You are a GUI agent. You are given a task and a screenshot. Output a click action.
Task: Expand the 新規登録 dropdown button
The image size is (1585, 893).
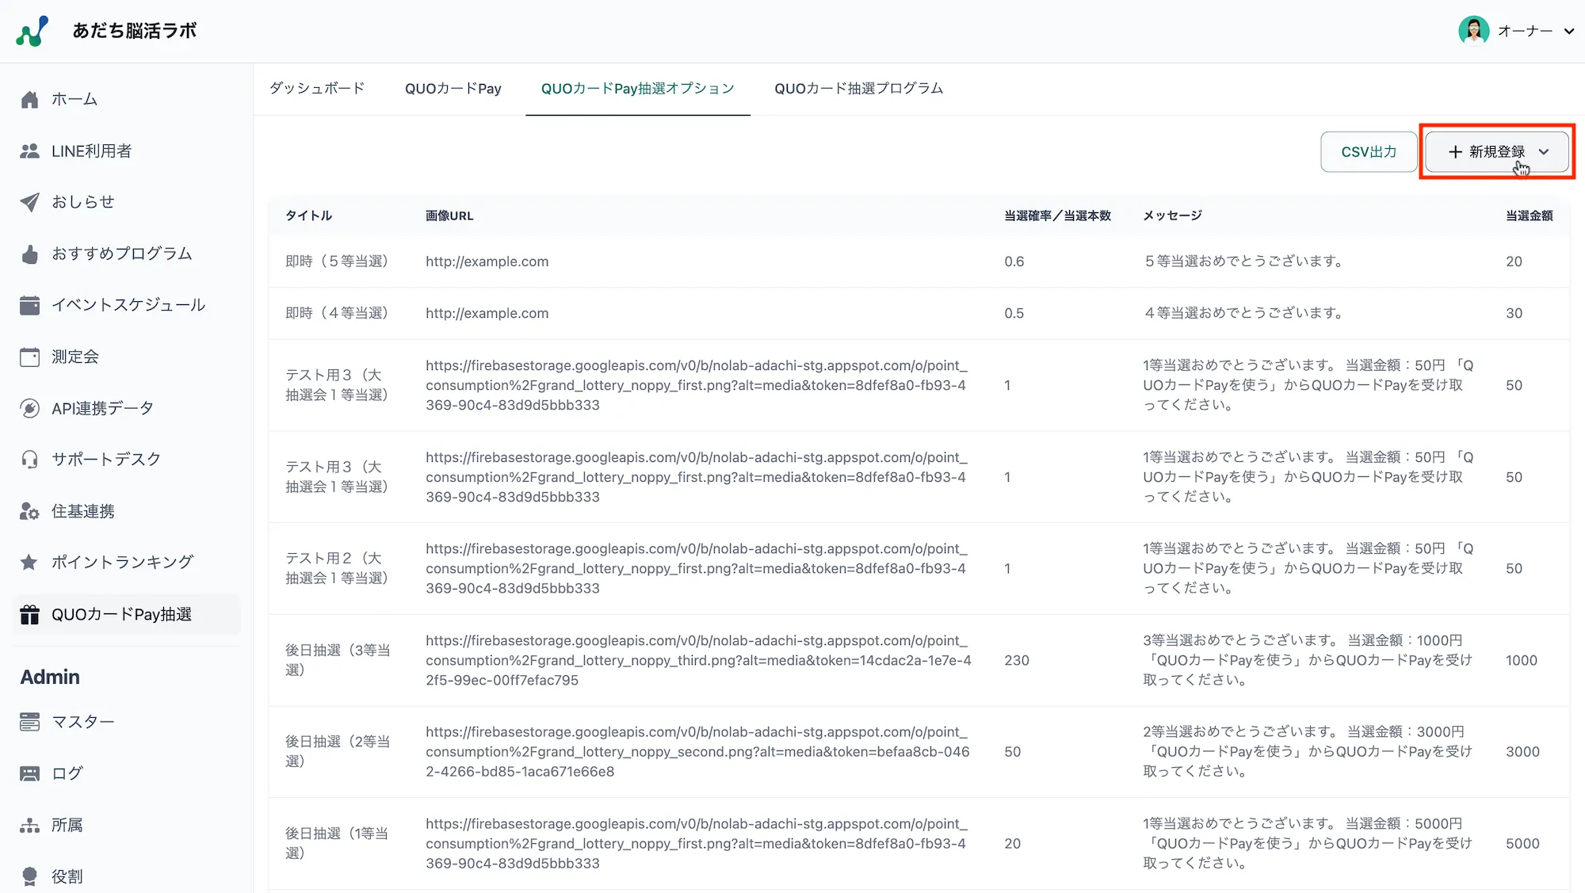[1496, 151]
